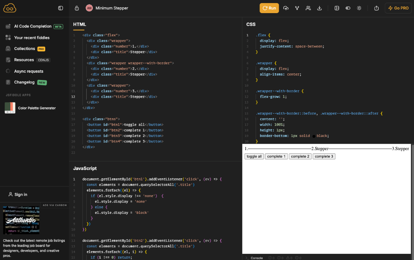This screenshot has height=260, width=414.
Task: Open the Collaborate panel
Action: (x=308, y=8)
